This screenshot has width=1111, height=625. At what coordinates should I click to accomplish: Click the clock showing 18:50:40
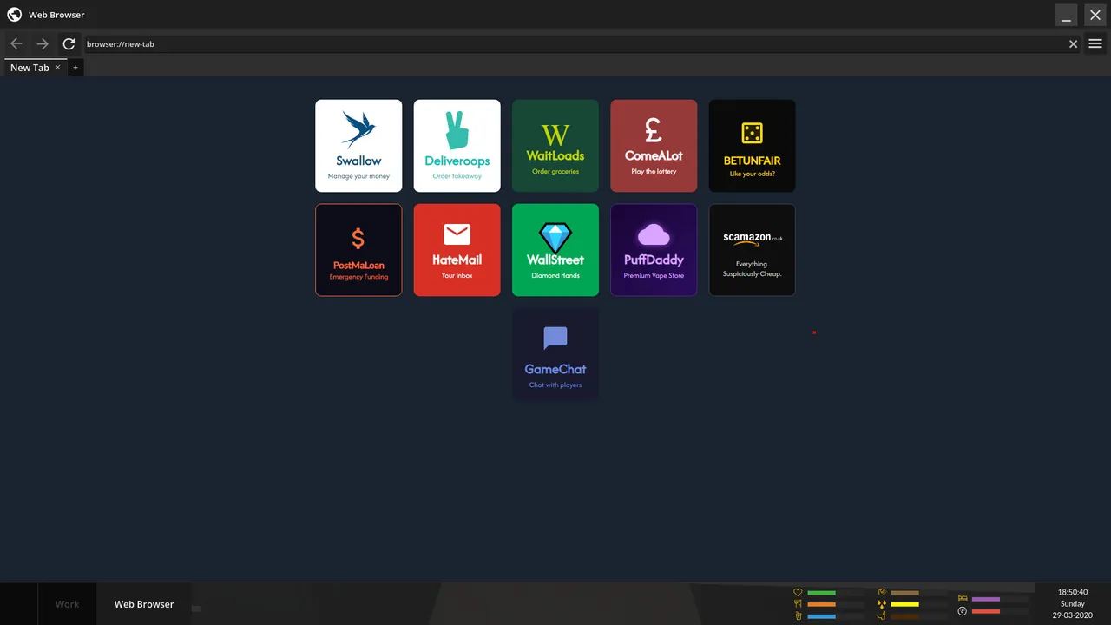click(x=1072, y=592)
